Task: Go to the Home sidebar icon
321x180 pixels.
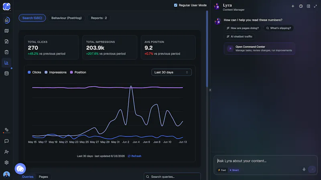Action: pos(6,20)
